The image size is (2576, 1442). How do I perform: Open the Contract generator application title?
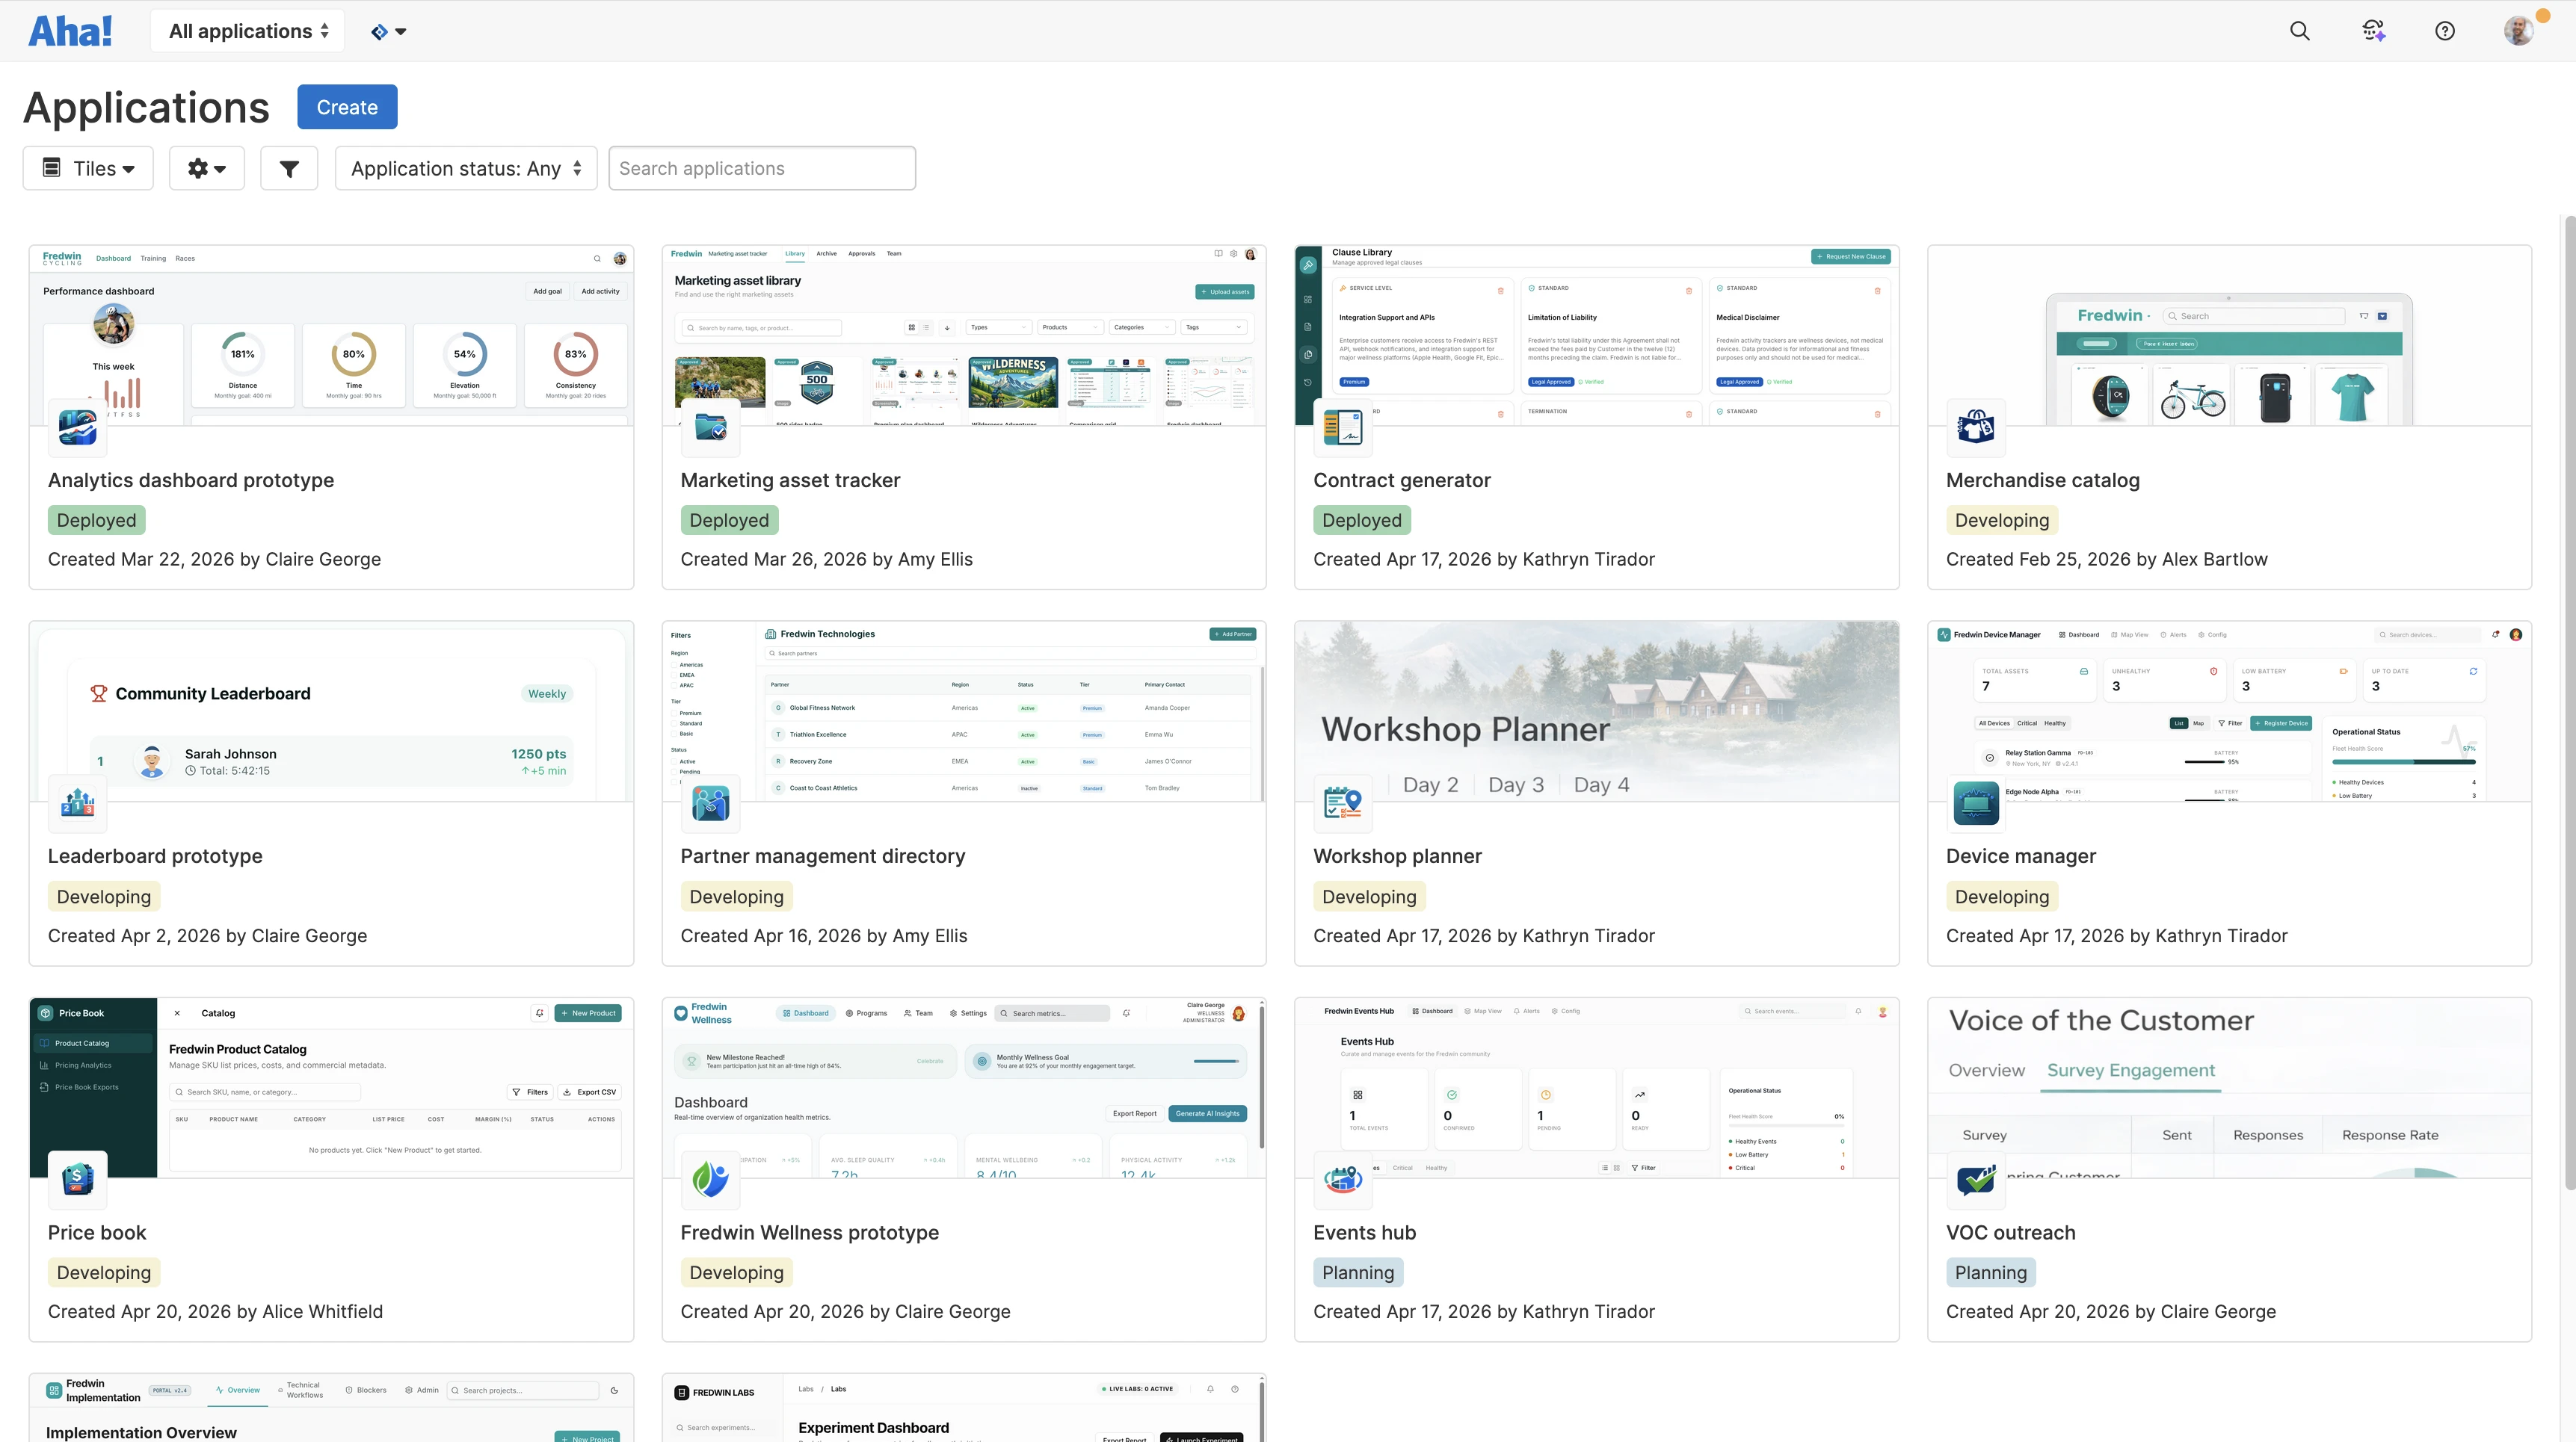[1401, 480]
